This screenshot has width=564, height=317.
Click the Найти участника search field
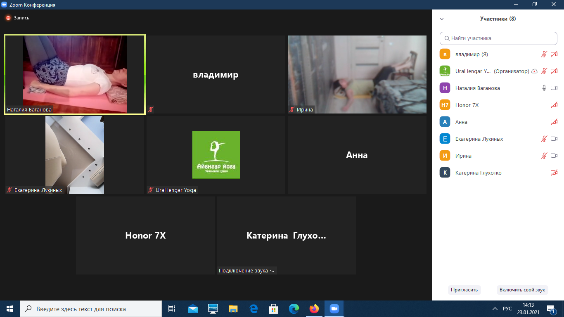(x=498, y=38)
